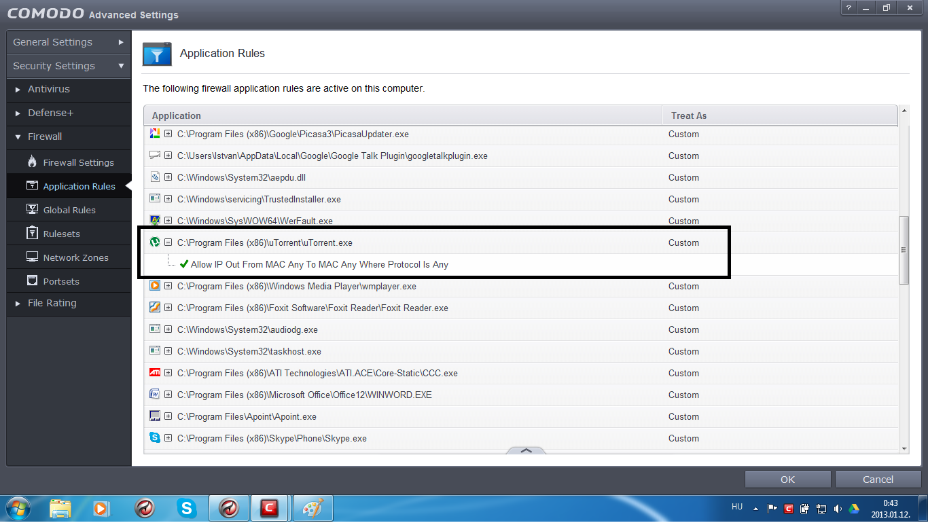Select the Application Rules sidebar item
This screenshot has width=928, height=523.
[69, 186]
